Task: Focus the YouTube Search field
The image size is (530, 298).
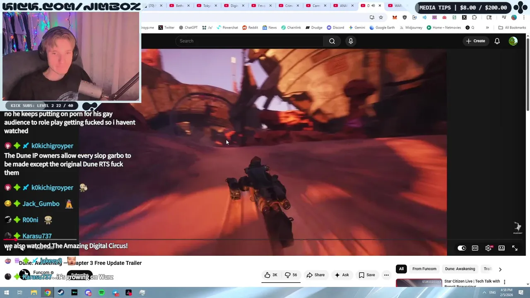Action: pyautogui.click(x=250, y=41)
